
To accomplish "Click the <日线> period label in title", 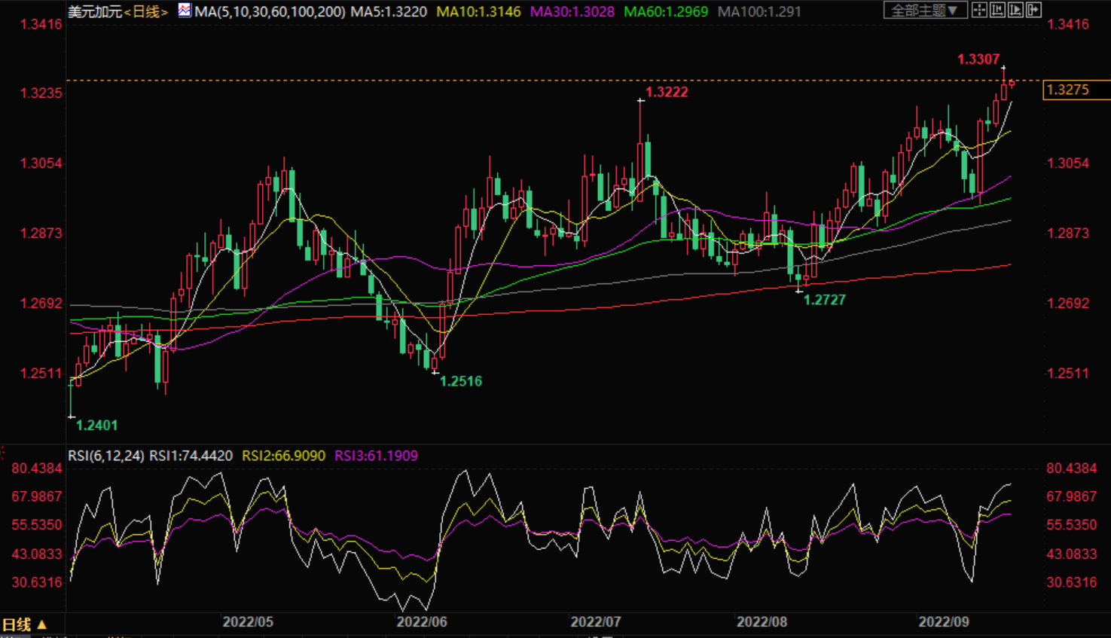I will pos(146,12).
